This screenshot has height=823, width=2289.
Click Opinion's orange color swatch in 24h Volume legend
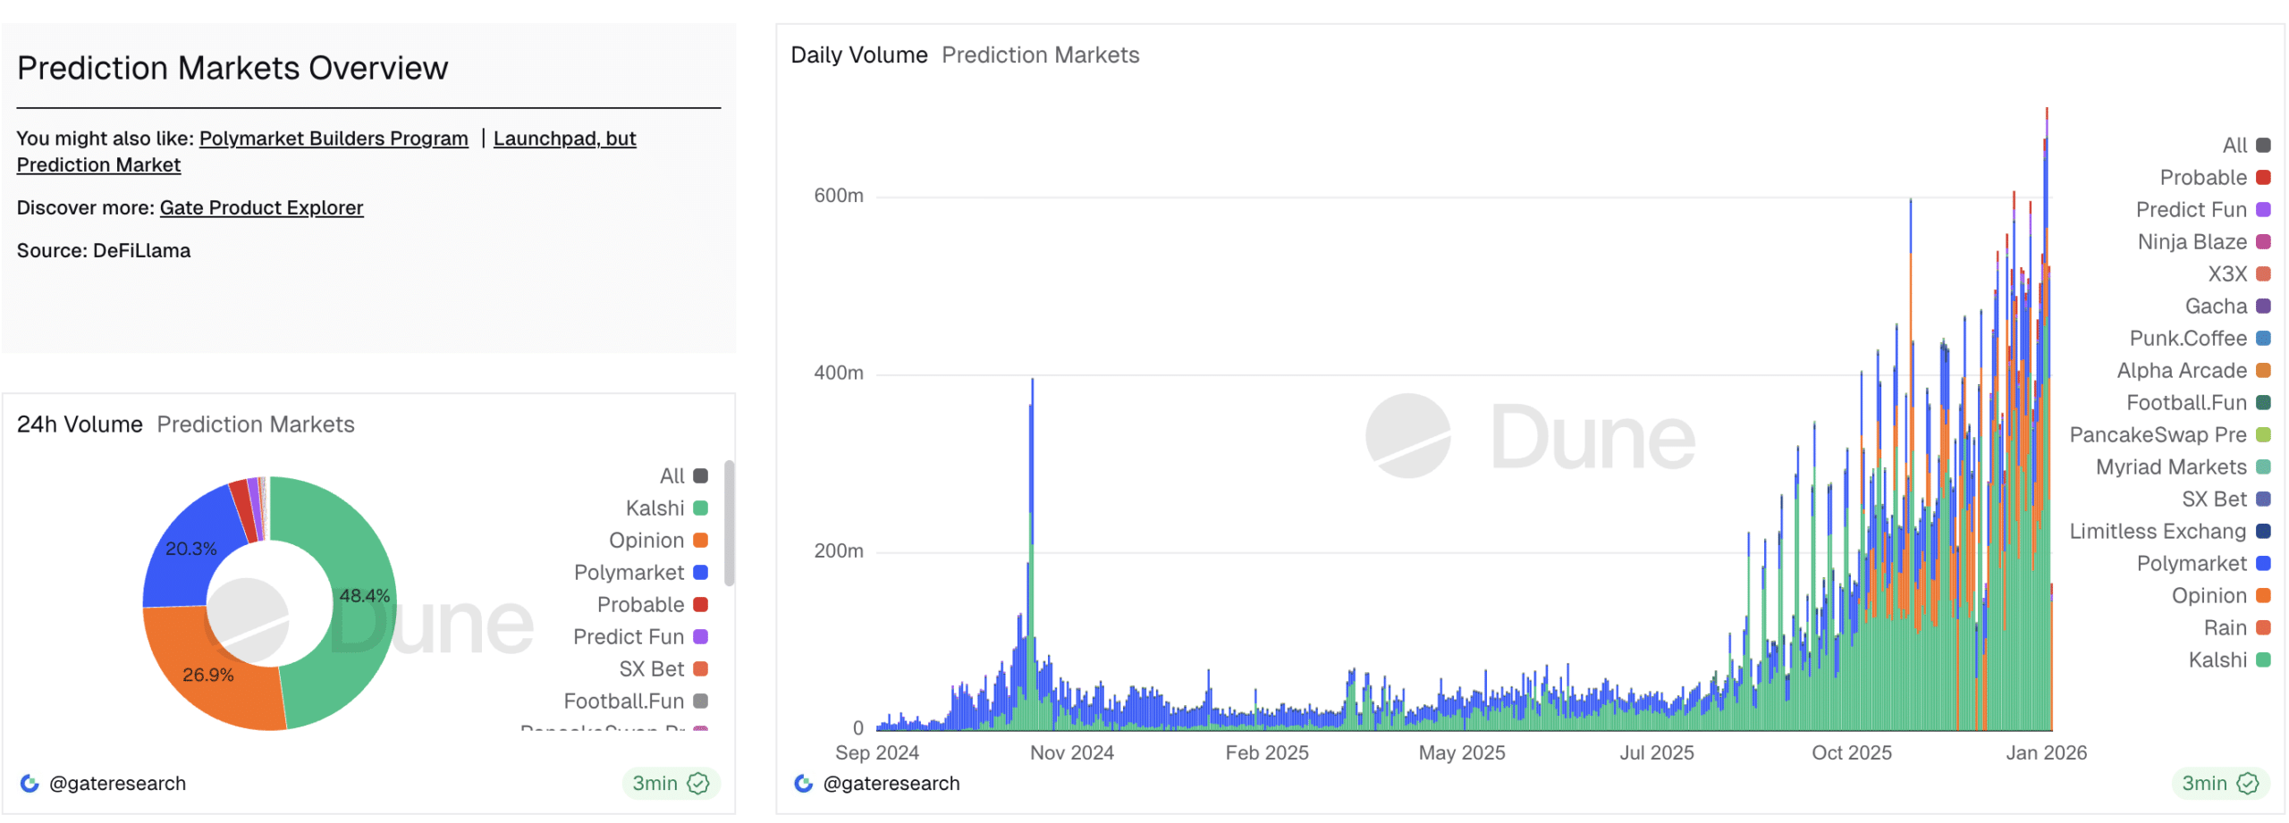701,540
